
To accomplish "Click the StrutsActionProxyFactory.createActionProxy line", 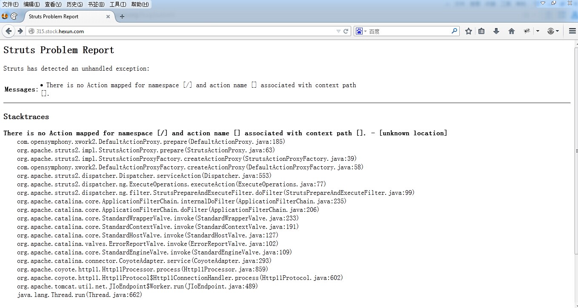I will (187, 159).
